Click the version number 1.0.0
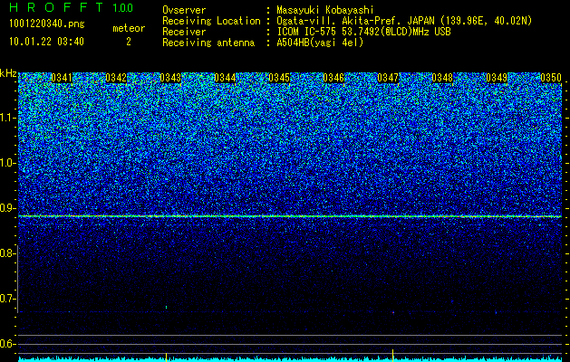 click(x=123, y=8)
